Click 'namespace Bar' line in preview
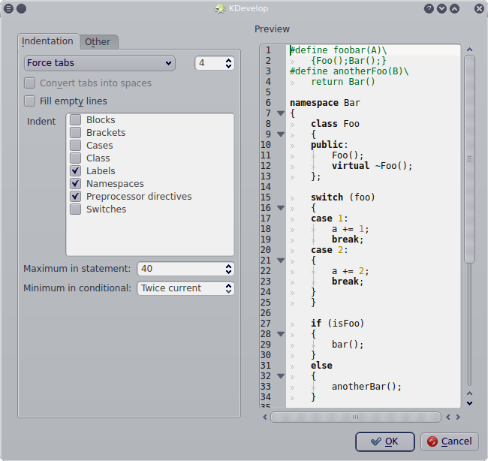Image resolution: width=488 pixels, height=461 pixels. click(325, 103)
